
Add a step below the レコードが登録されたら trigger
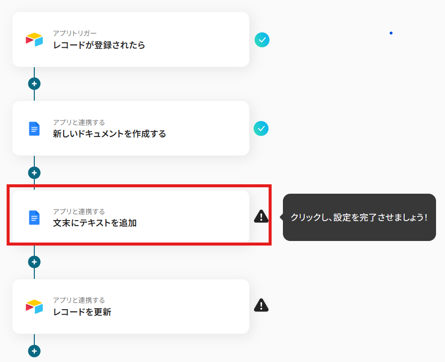(x=34, y=84)
